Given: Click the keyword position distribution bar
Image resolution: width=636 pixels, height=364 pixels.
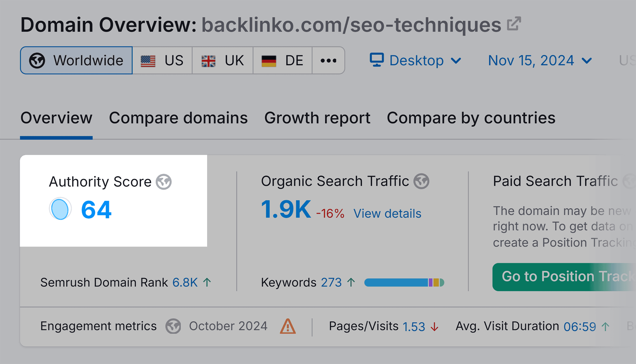Looking at the screenshot, I should pos(404,282).
